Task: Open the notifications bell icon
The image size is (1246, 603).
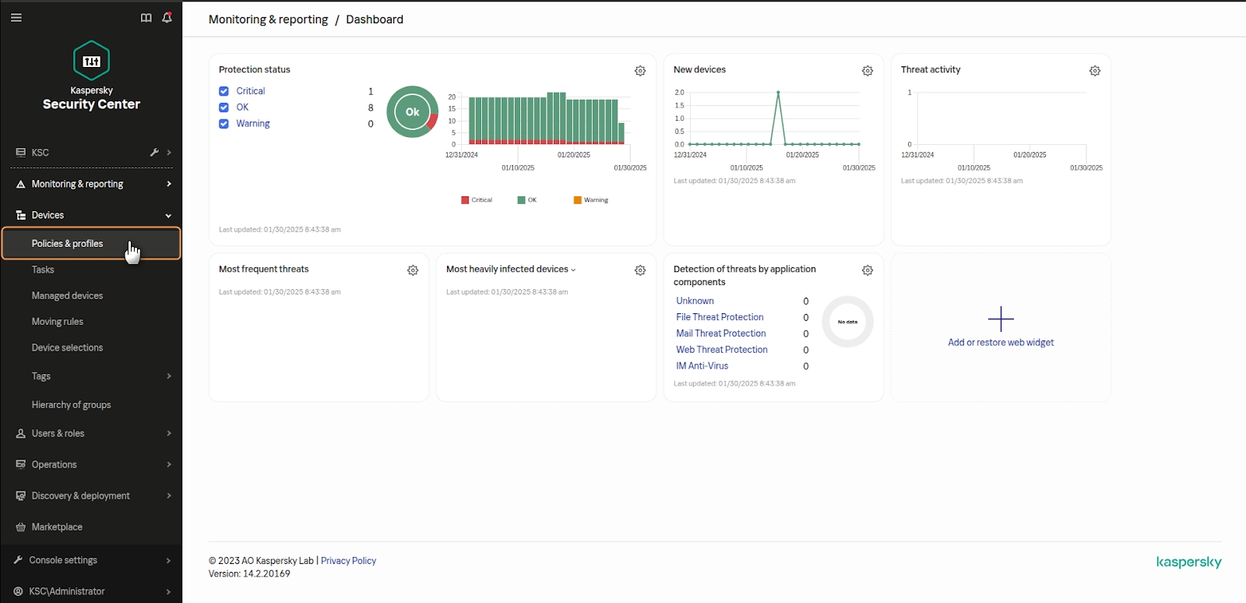Action: click(167, 18)
